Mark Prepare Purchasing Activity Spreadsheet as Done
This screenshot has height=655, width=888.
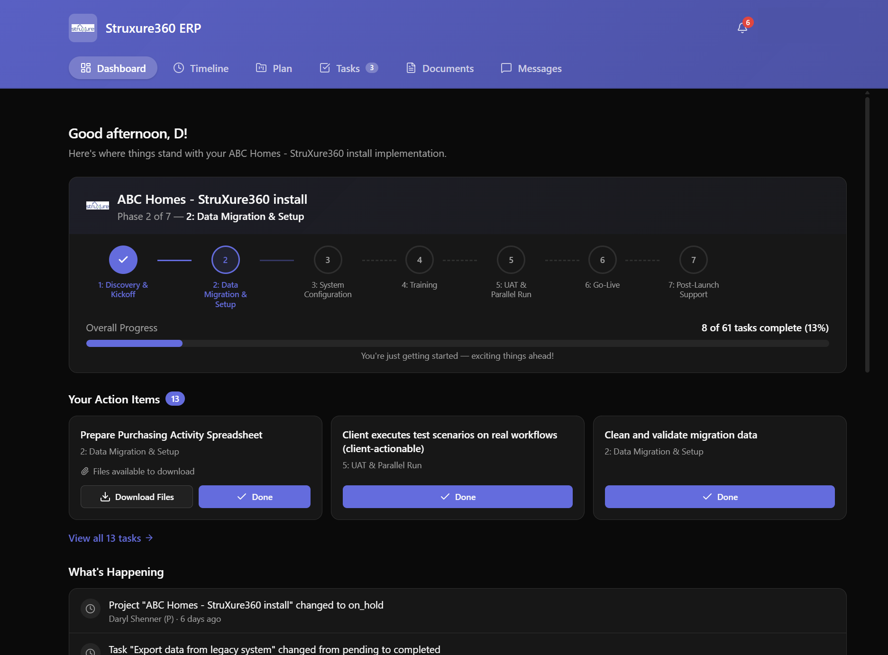click(x=254, y=497)
